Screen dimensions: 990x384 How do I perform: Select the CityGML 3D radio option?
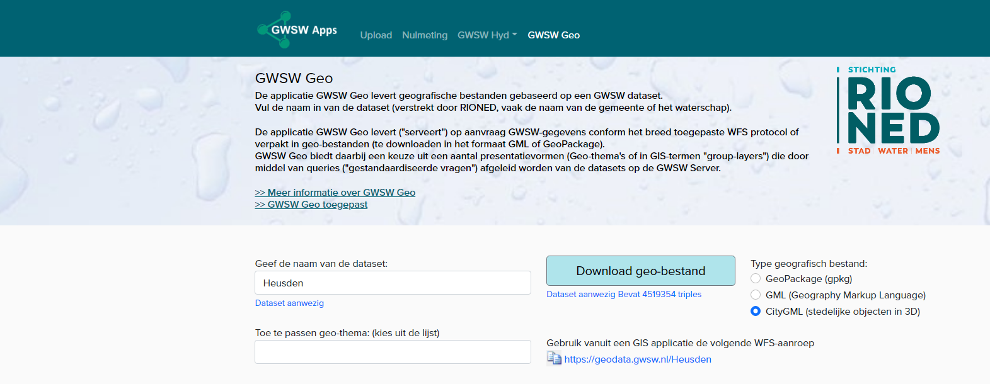[x=756, y=311]
